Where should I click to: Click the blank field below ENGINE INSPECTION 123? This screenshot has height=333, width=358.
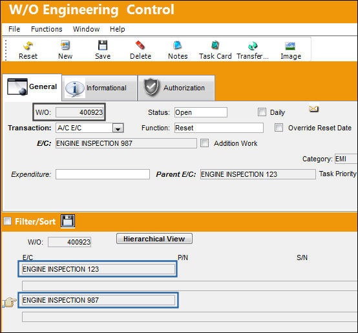189,286
